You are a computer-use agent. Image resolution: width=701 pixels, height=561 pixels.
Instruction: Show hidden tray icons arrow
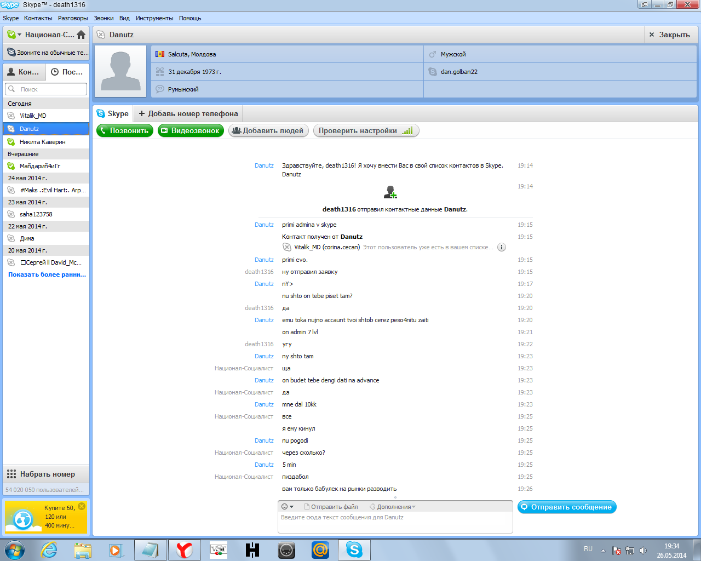pos(603,551)
